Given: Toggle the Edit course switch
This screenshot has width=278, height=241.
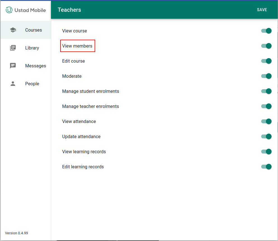Looking at the screenshot, I should tap(266, 61).
